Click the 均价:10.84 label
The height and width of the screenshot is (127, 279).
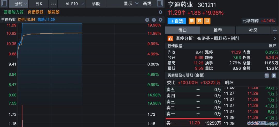(27, 20)
